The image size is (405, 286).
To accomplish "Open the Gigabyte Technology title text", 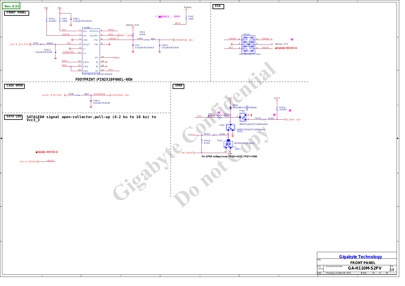I will (360, 257).
